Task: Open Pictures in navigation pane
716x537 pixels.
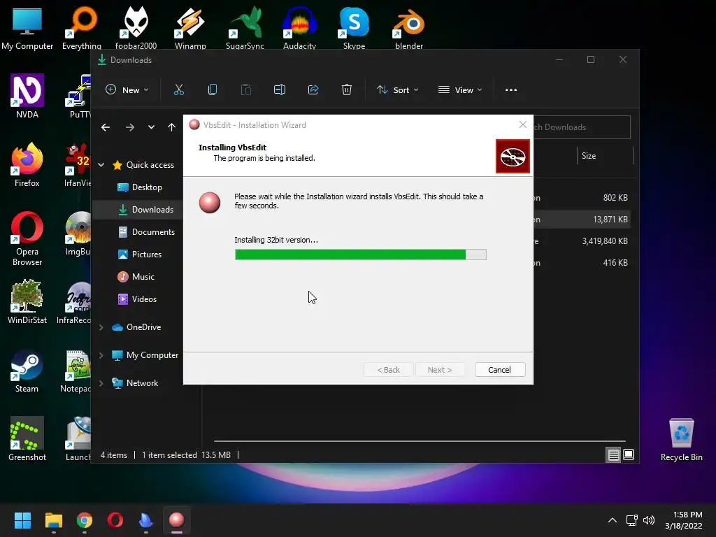Action: pyautogui.click(x=139, y=255)
